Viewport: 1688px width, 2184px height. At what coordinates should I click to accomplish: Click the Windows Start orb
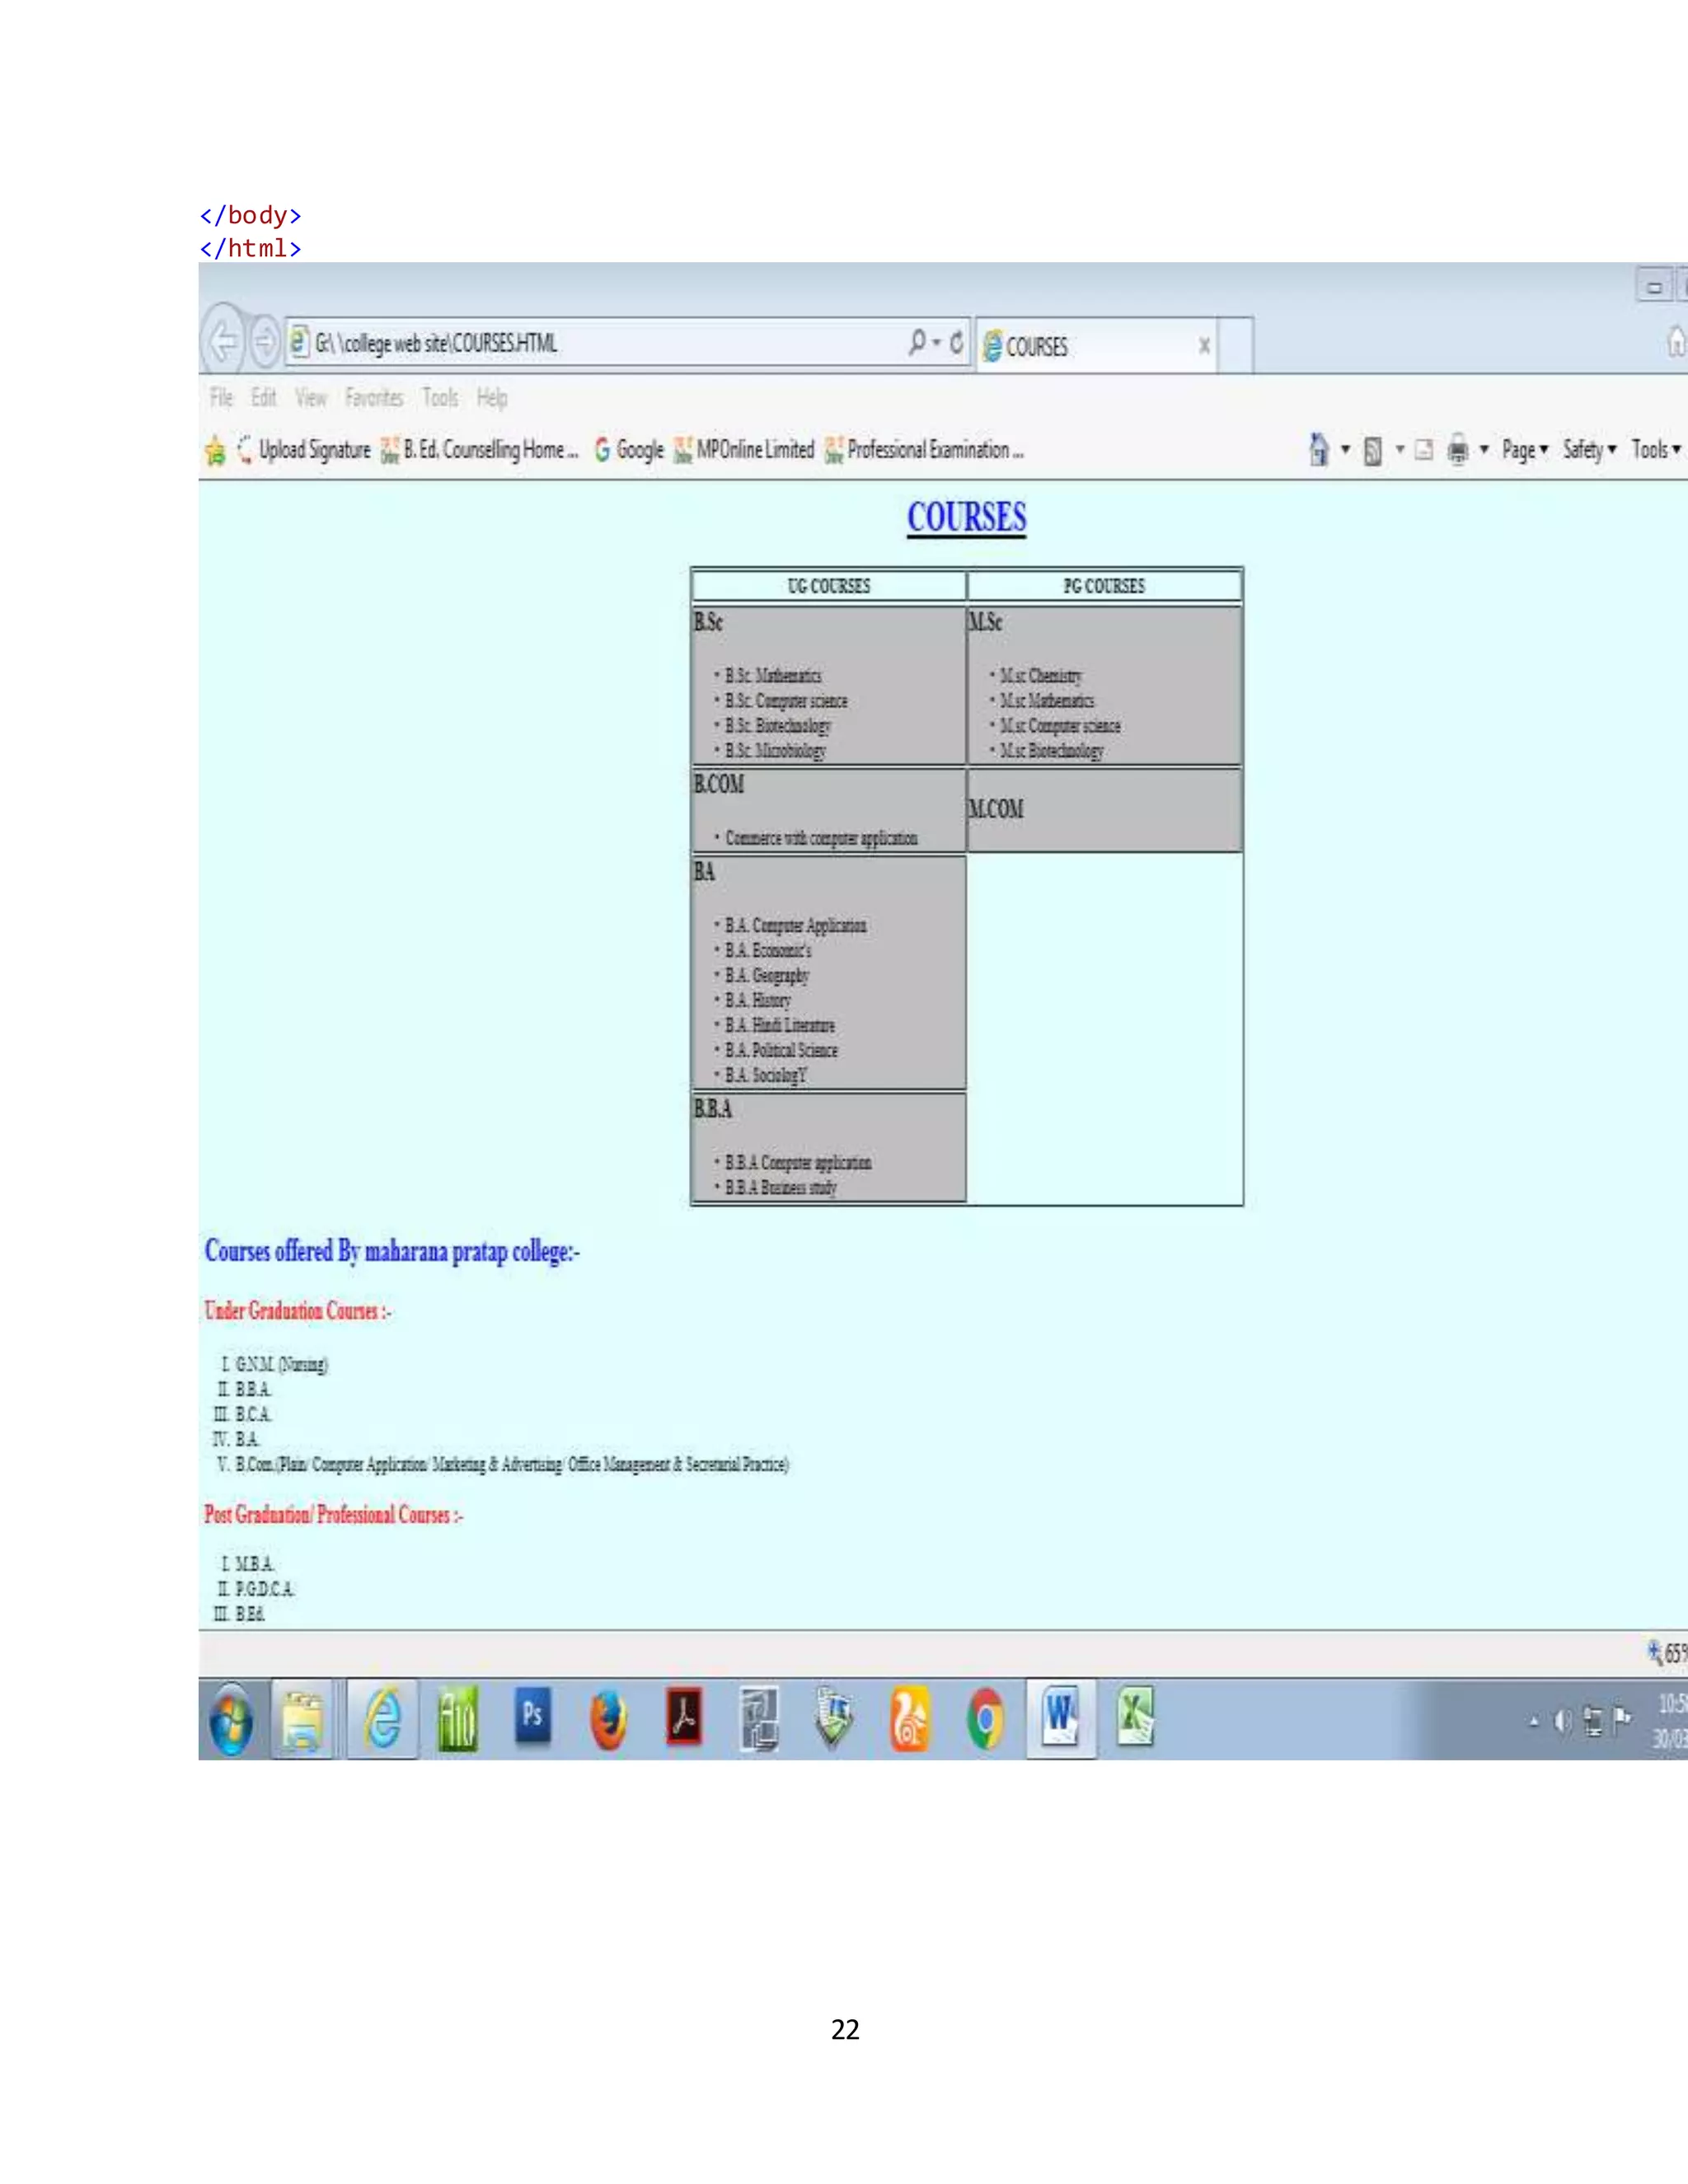coord(232,1720)
